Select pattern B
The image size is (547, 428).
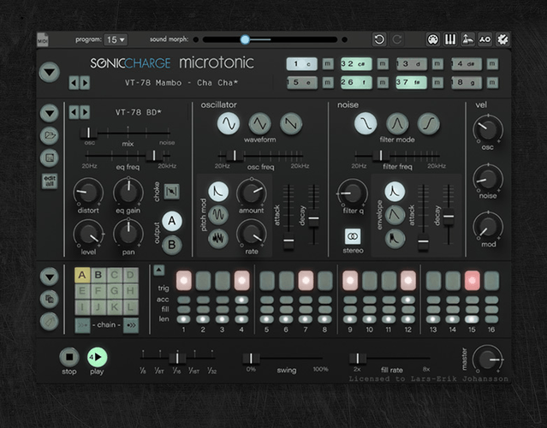[x=98, y=276]
